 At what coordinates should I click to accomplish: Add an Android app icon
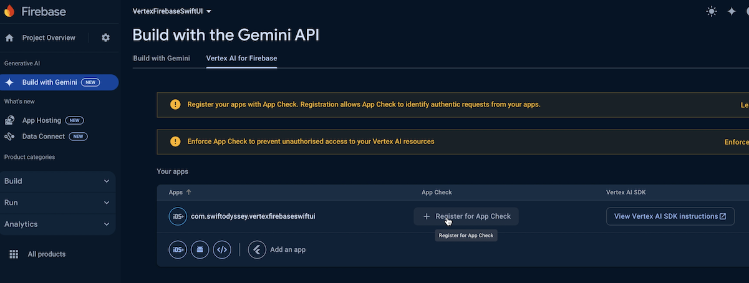(200, 250)
